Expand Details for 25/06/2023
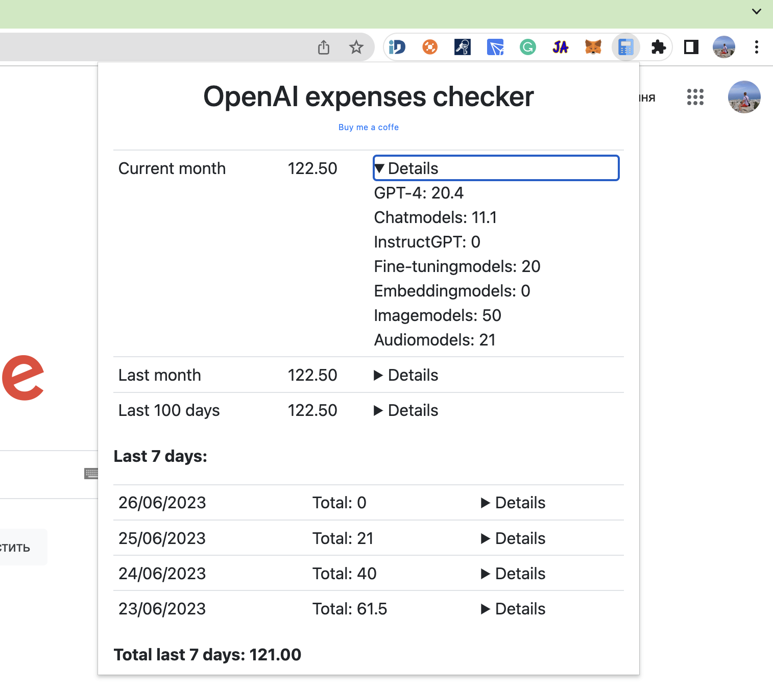Viewport: 773px width, 692px height. [514, 538]
